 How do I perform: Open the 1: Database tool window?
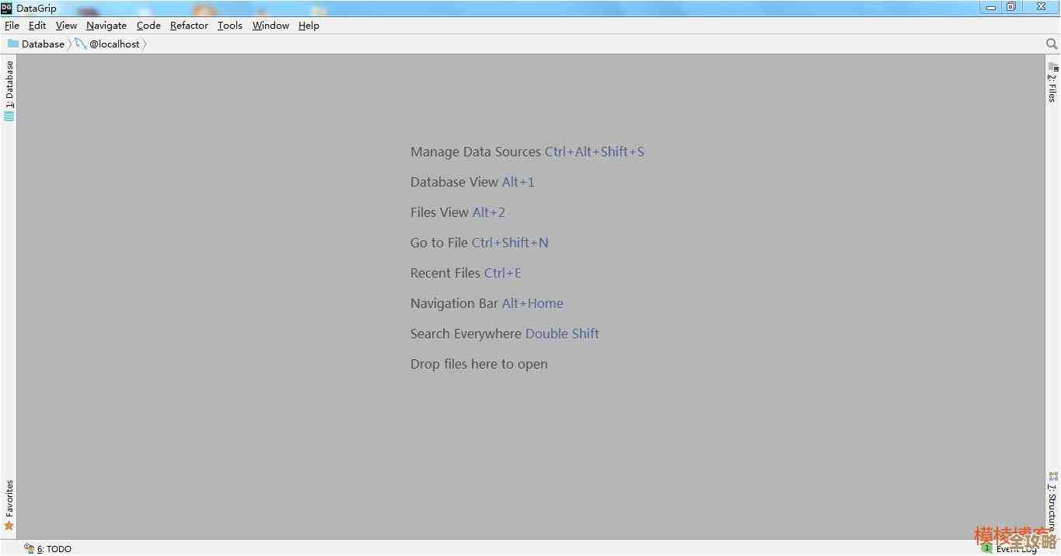click(x=9, y=89)
